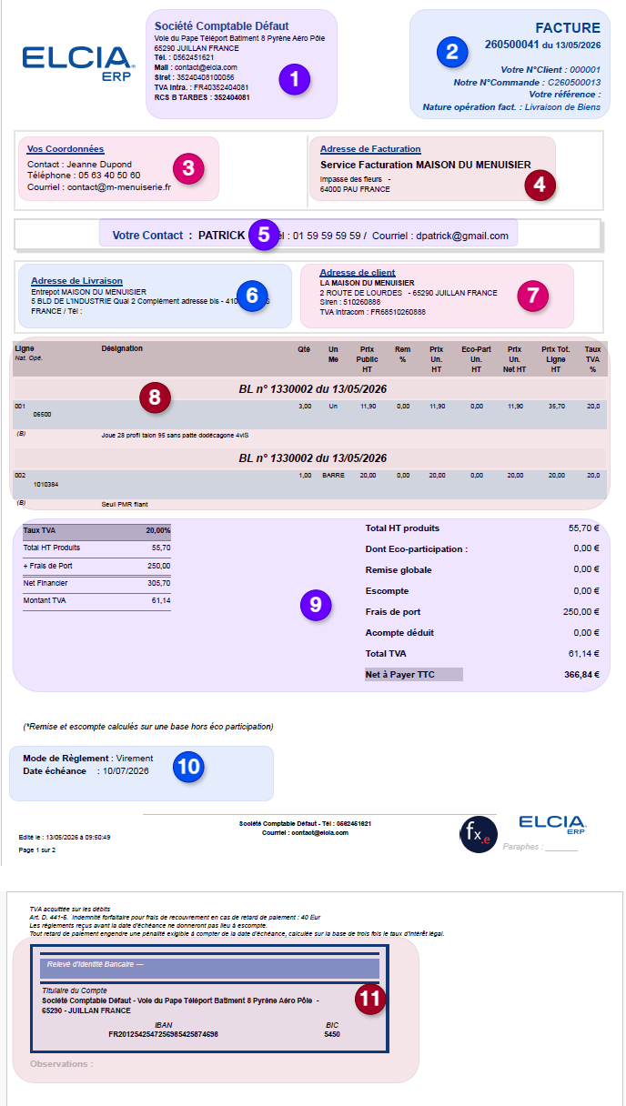The height and width of the screenshot is (1106, 626).
Task: Click 'Edité le : 13/05/2026 à 09:50:49'
Action: [x=65, y=837]
